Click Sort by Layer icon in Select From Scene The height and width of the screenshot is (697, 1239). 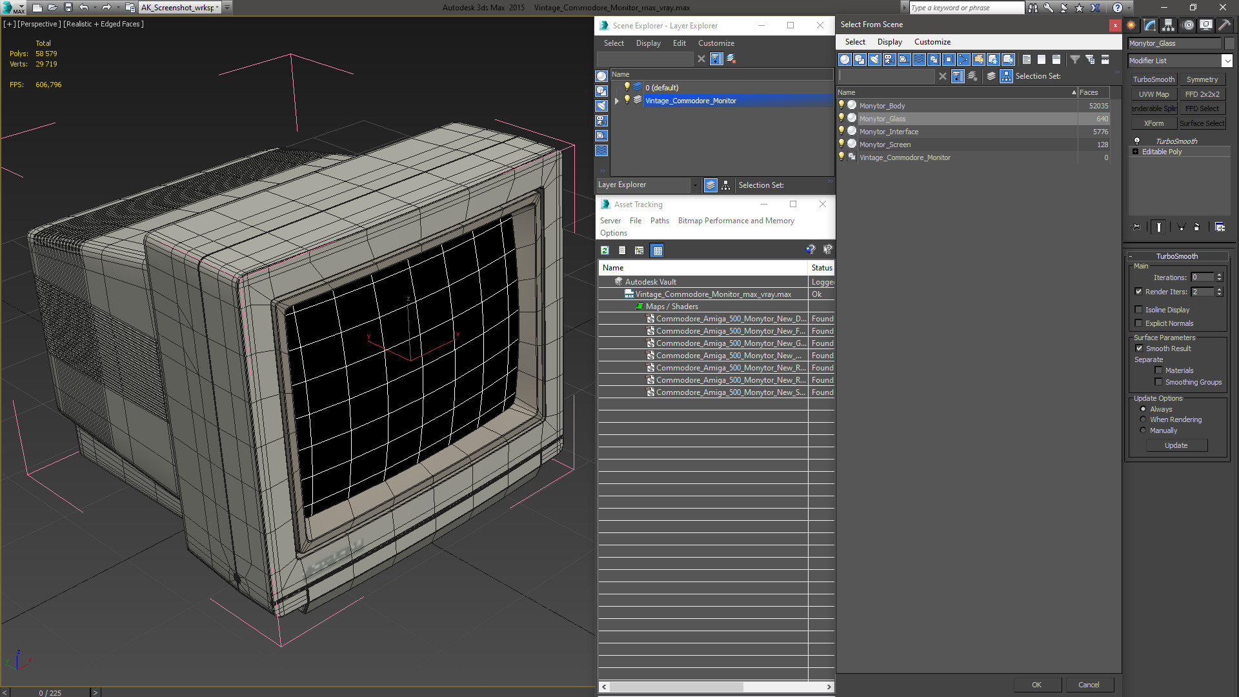991,76
